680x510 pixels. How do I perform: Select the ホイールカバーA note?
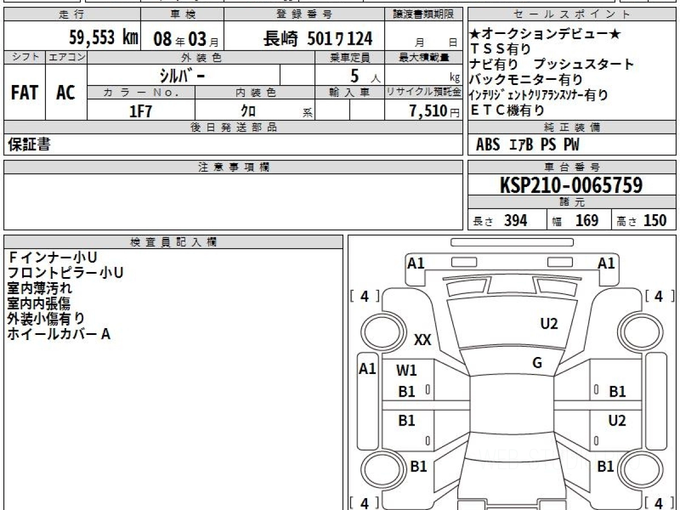pos(59,334)
